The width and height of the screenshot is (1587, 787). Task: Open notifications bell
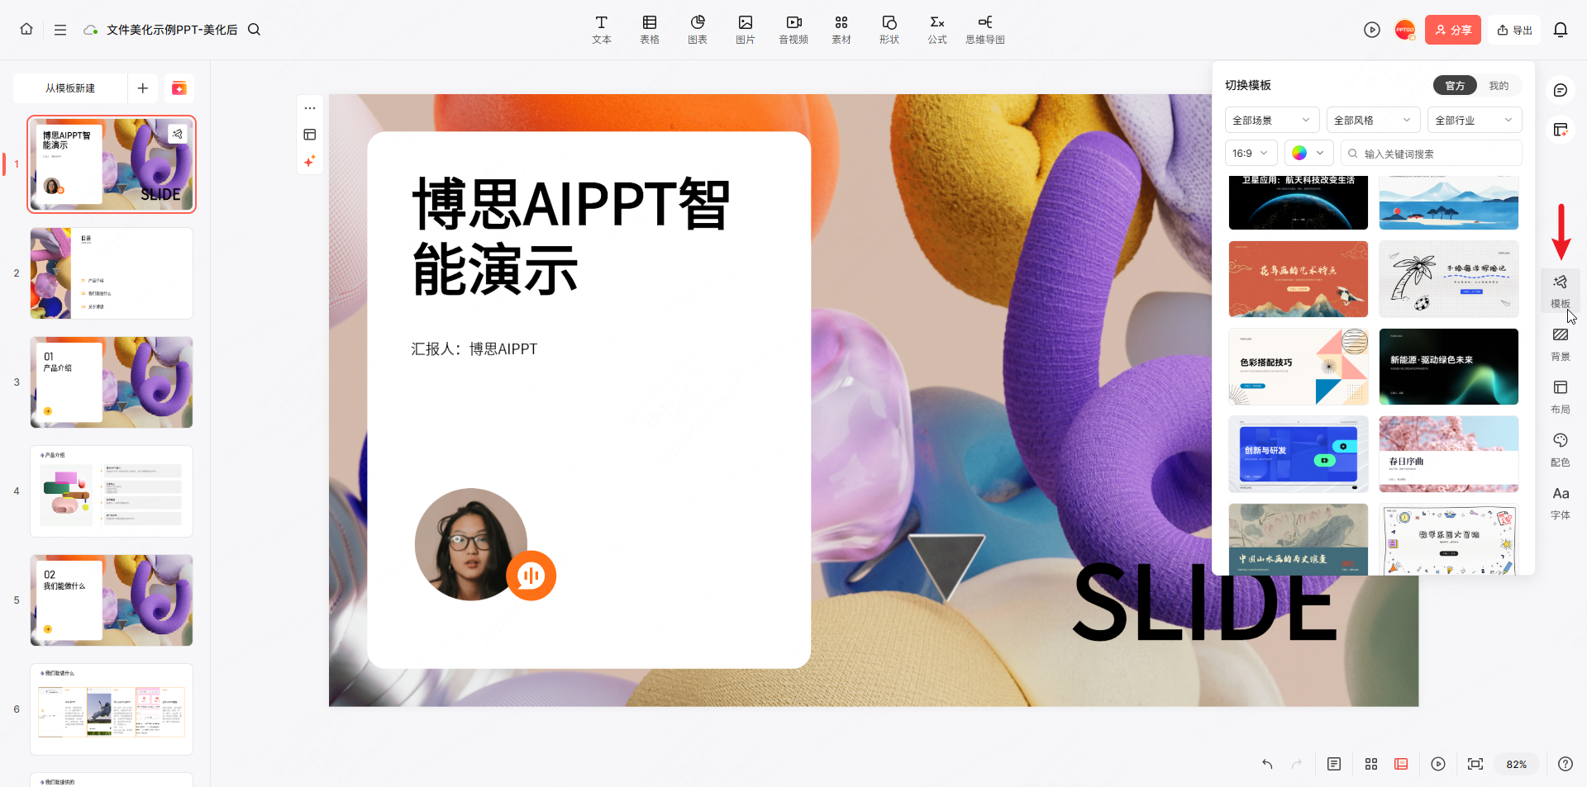pyautogui.click(x=1561, y=30)
